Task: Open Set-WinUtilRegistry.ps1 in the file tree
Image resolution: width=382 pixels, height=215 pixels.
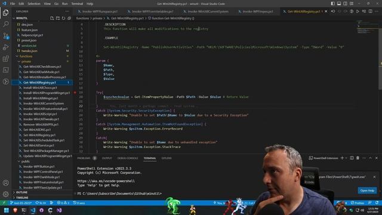Action: [39, 135]
